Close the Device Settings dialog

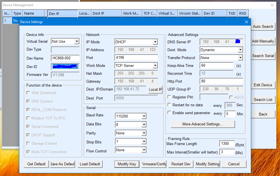click(x=246, y=22)
